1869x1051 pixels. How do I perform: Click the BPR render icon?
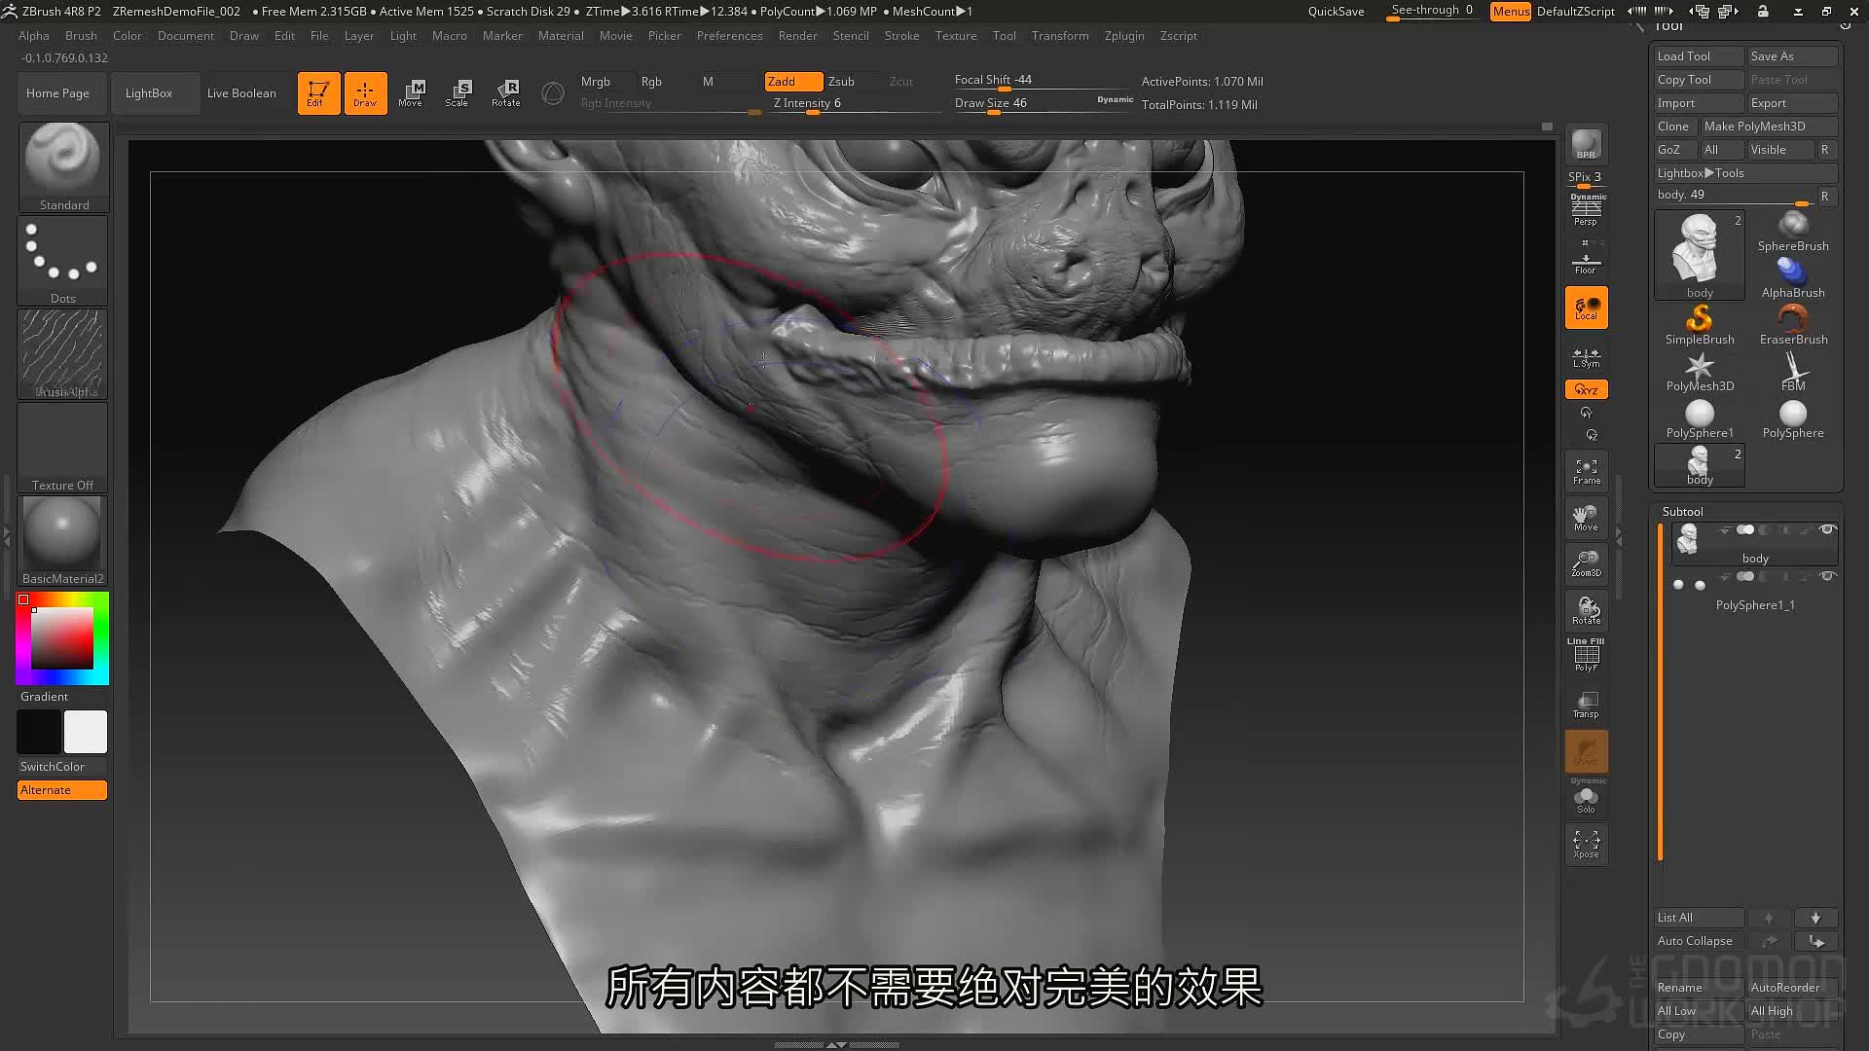click(1586, 144)
